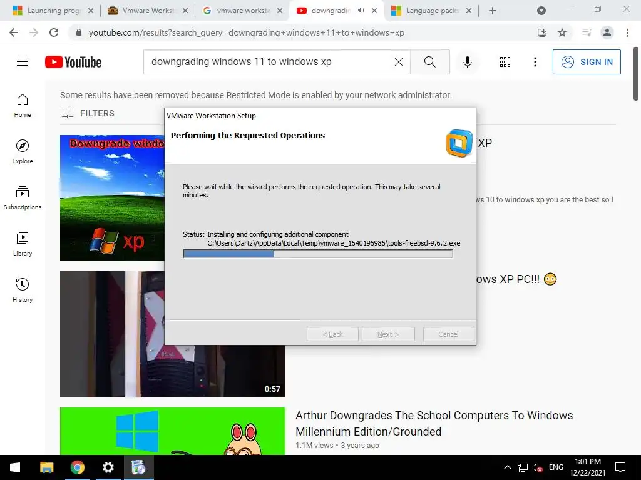Open YouTube settings three-dot menu
The image size is (641, 480).
(535, 62)
